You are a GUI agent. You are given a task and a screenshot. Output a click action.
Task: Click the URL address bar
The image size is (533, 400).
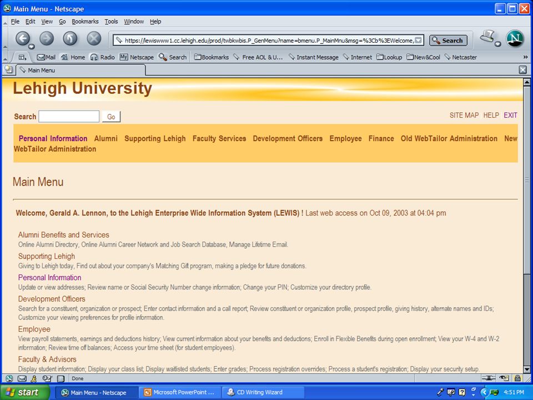(x=268, y=41)
